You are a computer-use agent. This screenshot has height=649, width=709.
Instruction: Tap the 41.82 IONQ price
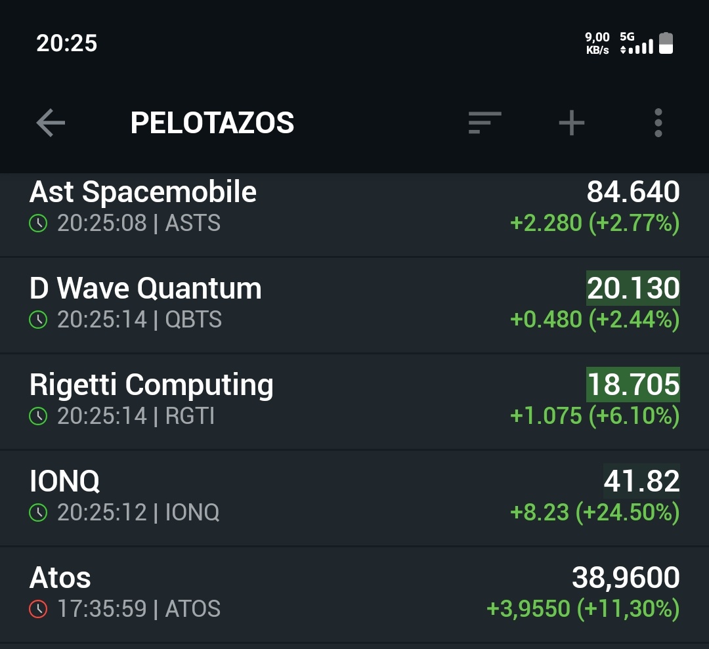coord(641,482)
